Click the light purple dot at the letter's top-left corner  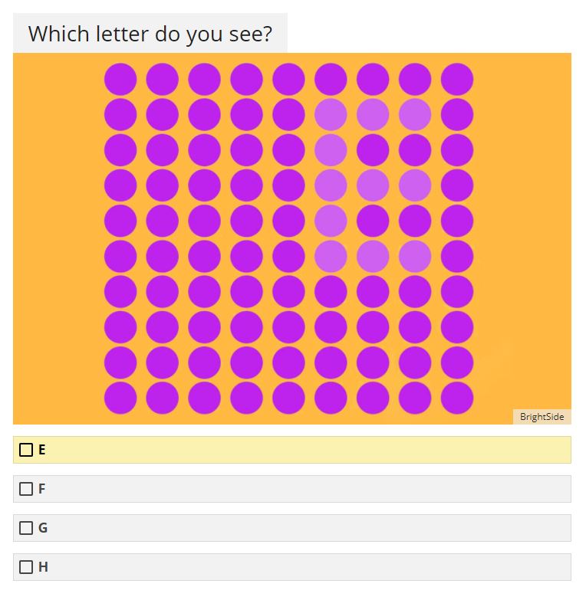coord(331,114)
